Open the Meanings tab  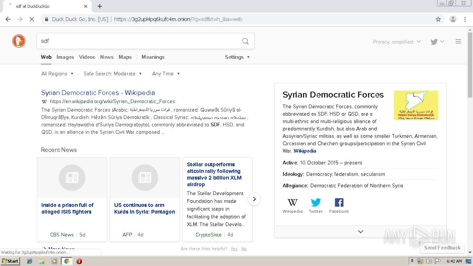(153, 57)
